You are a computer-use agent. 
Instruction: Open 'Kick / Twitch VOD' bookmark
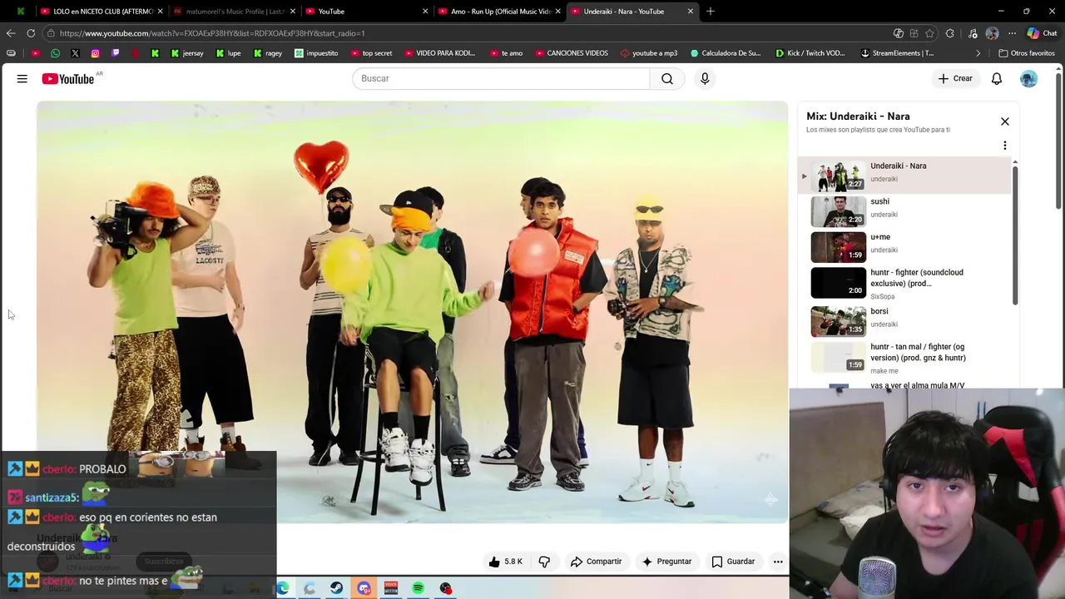point(811,53)
